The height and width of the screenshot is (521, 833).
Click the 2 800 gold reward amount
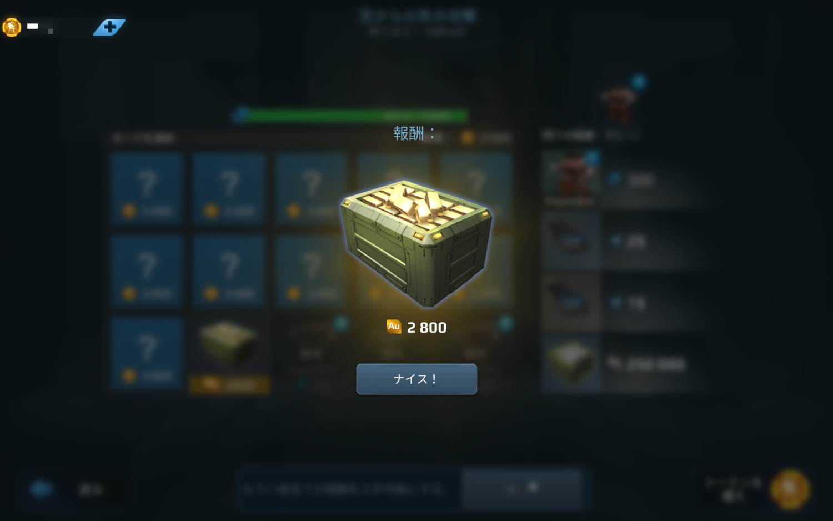click(x=426, y=328)
